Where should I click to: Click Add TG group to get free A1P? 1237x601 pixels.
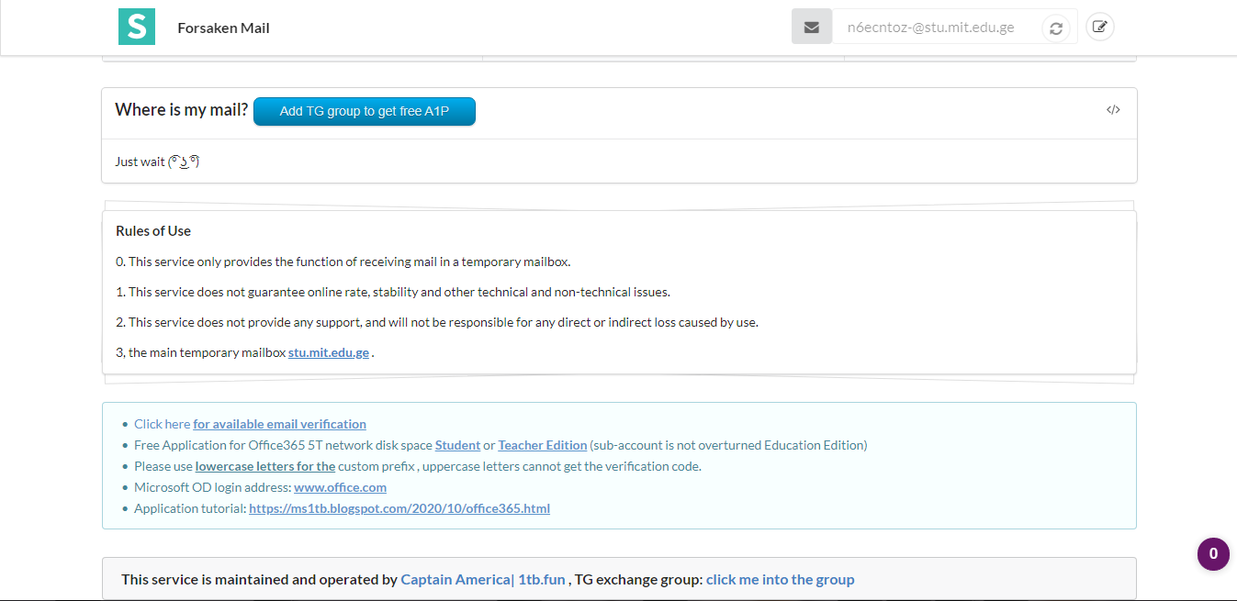[365, 111]
